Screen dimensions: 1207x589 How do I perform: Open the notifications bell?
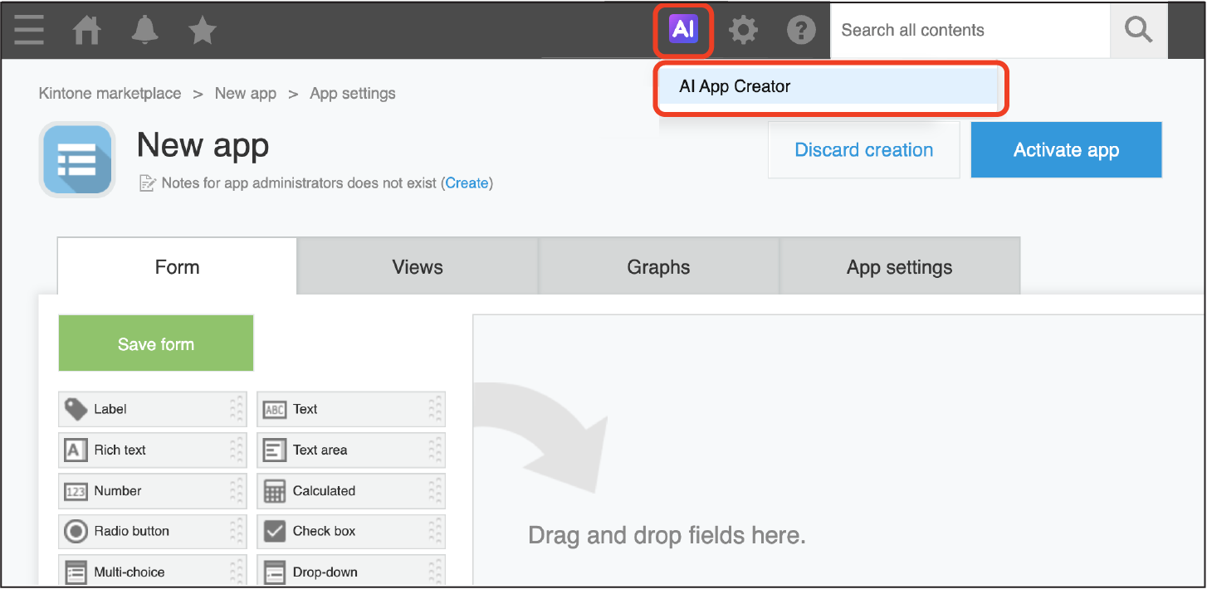point(145,31)
